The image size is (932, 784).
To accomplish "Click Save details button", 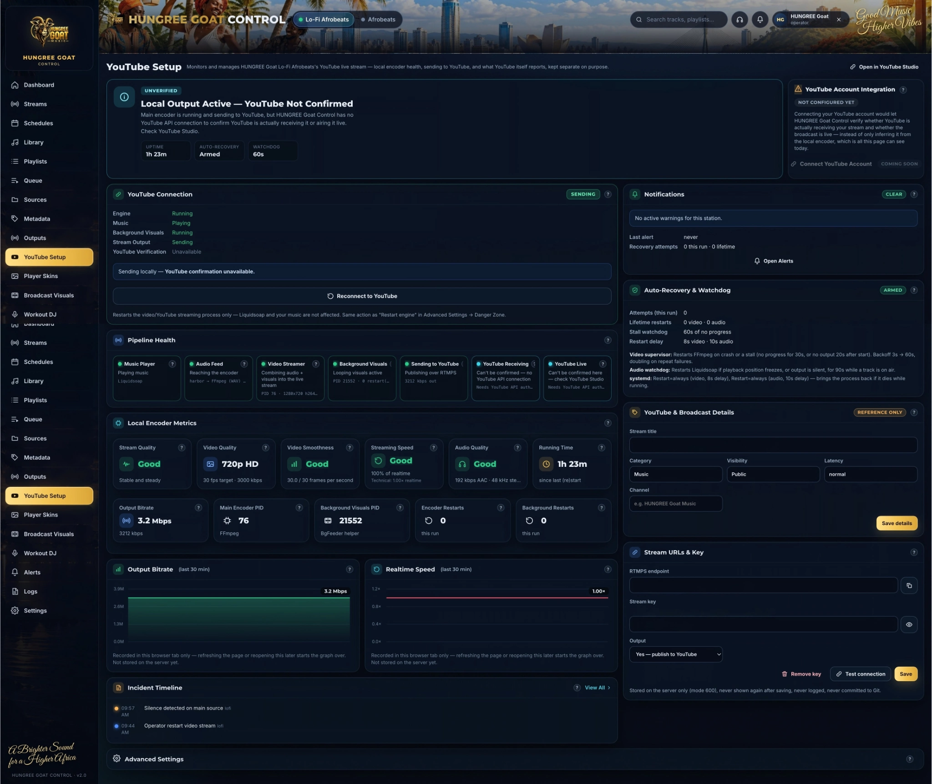I will 897,523.
